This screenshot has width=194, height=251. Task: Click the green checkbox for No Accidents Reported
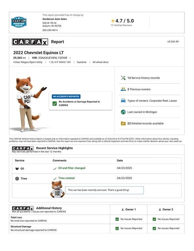(55, 104)
